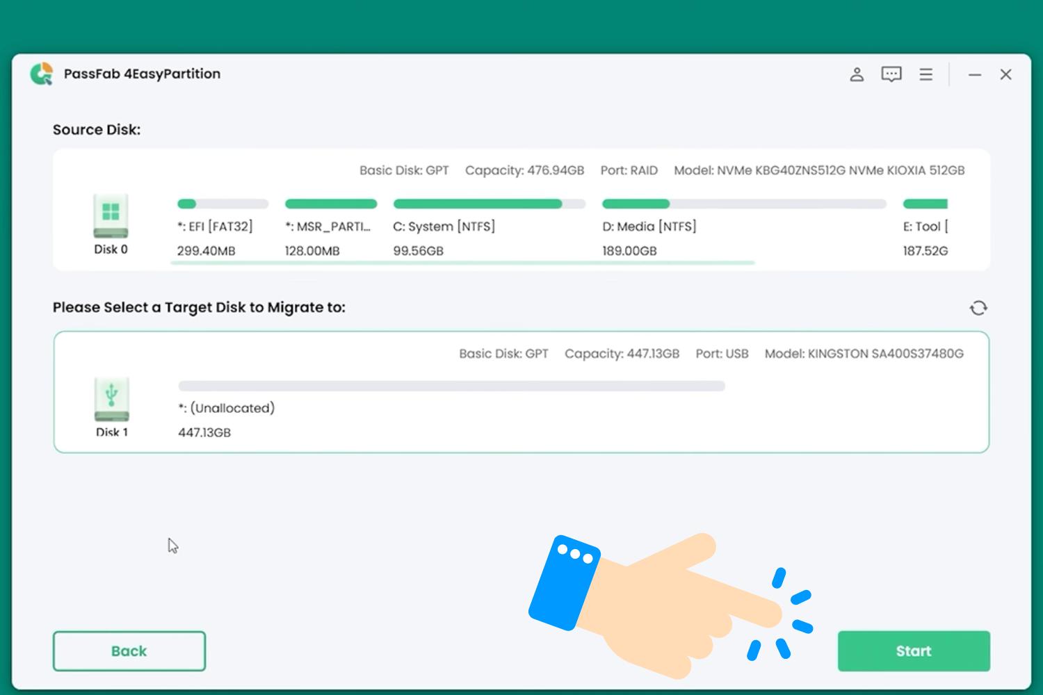Click the "*: MSR_PARTI..." label
Viewport: 1043px width, 695px height.
point(328,227)
